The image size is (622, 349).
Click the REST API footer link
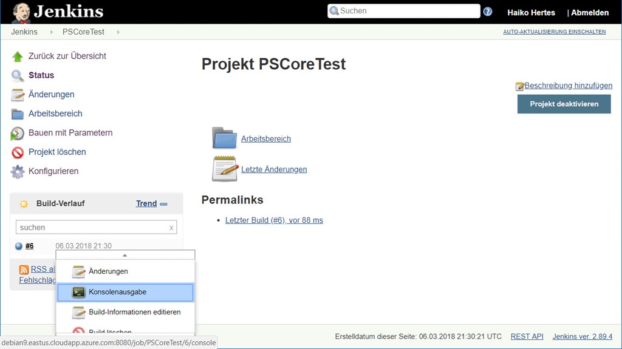pyautogui.click(x=527, y=336)
